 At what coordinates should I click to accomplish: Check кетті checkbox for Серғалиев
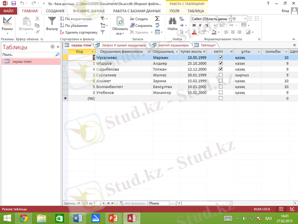pos(221,75)
